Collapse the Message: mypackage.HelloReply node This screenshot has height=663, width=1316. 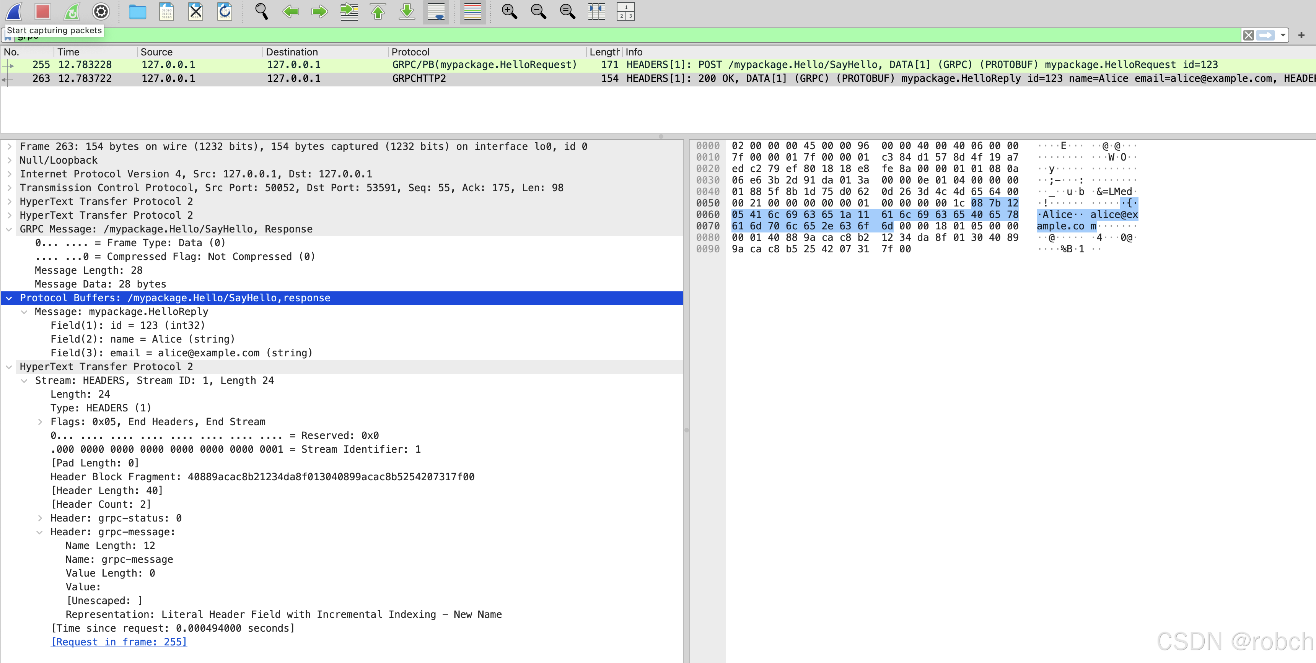pos(24,312)
